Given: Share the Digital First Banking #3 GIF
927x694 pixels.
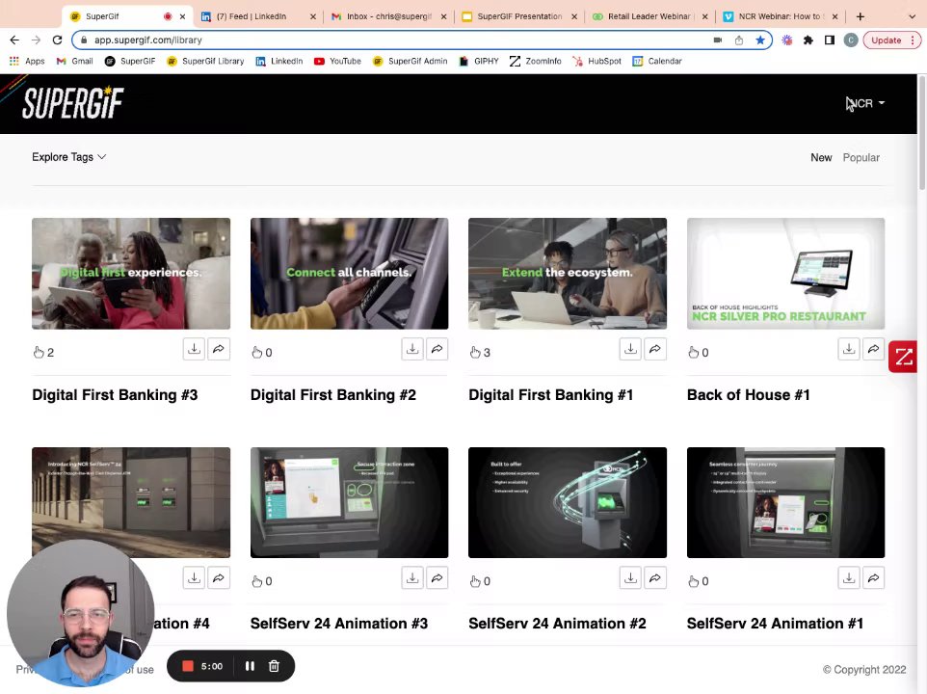Looking at the screenshot, I should (219, 349).
